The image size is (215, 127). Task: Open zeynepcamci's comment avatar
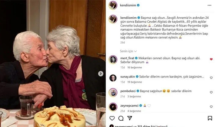click(113, 107)
